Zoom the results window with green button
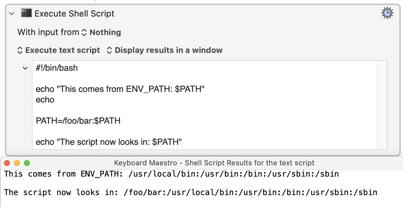Screen dimensions: 403x207 (x=27, y=163)
